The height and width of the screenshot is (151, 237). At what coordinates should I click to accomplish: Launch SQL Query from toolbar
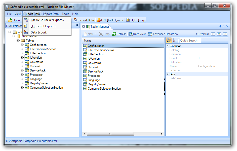click(x=136, y=20)
